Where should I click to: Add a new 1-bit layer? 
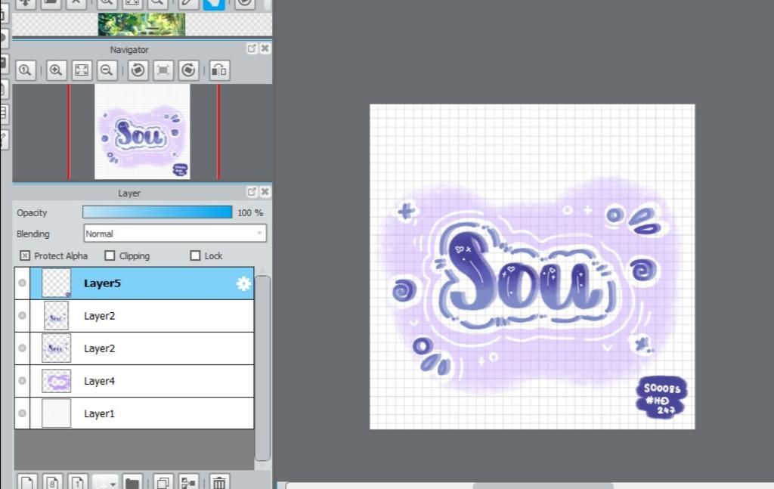click(x=78, y=481)
